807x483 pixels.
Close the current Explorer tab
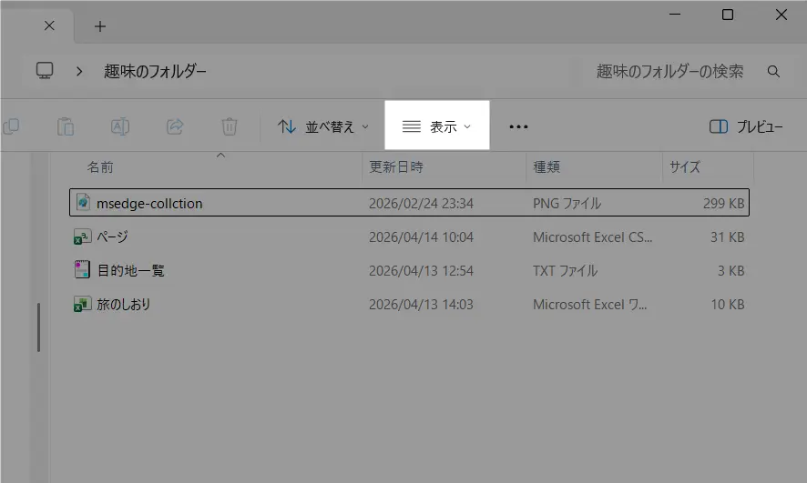point(49,26)
